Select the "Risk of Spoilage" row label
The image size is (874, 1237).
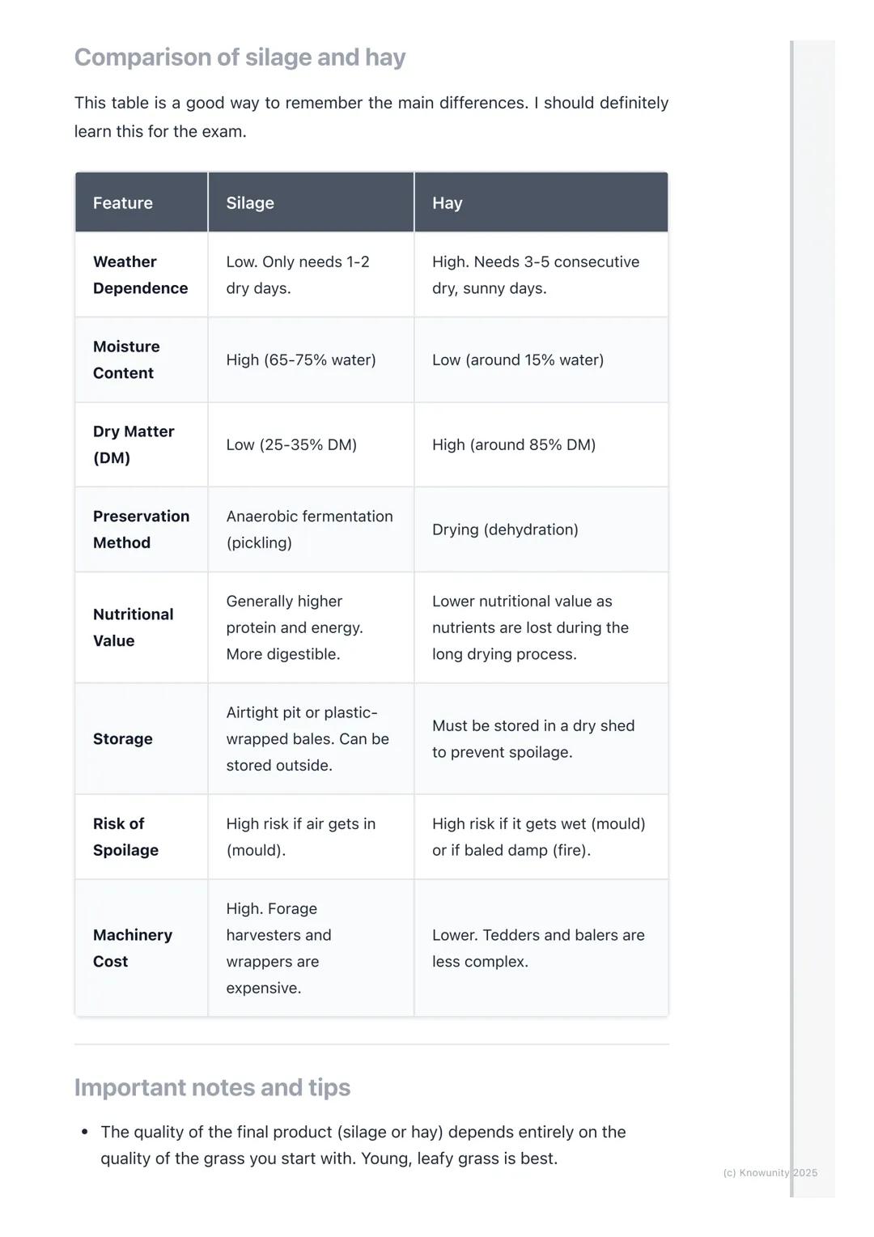coord(125,837)
